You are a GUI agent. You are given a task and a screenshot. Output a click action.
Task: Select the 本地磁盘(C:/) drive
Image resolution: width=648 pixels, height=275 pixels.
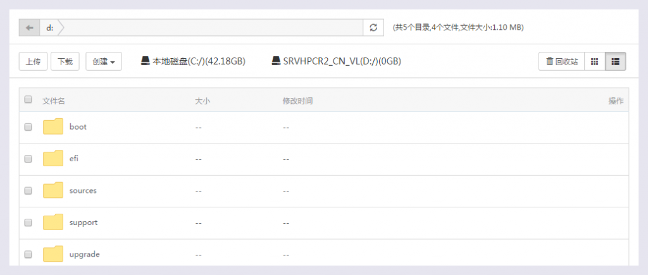pyautogui.click(x=194, y=61)
